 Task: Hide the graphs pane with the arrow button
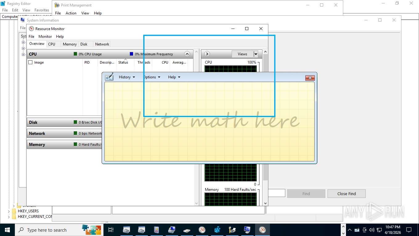(x=207, y=54)
